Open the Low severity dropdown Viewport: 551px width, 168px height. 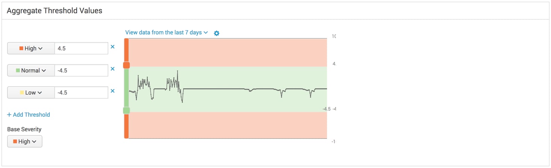pos(31,92)
